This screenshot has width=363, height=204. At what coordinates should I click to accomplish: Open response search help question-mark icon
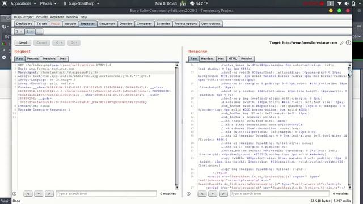188,194
